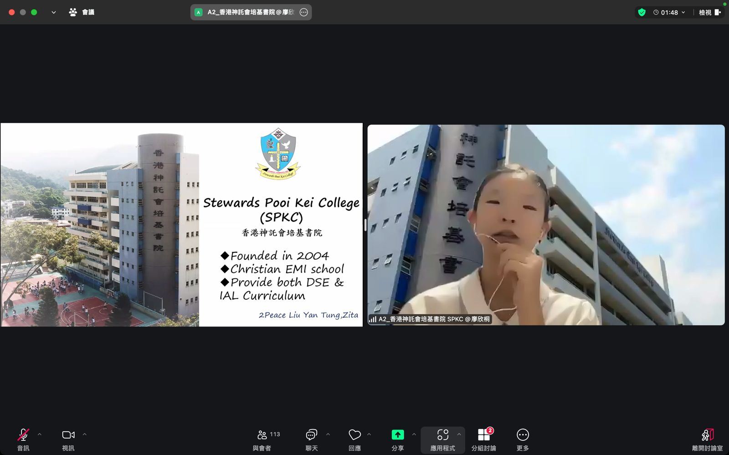Click the '2Peace Liu Yan Tung,Zita' text
The image size is (729, 455).
[x=308, y=315]
